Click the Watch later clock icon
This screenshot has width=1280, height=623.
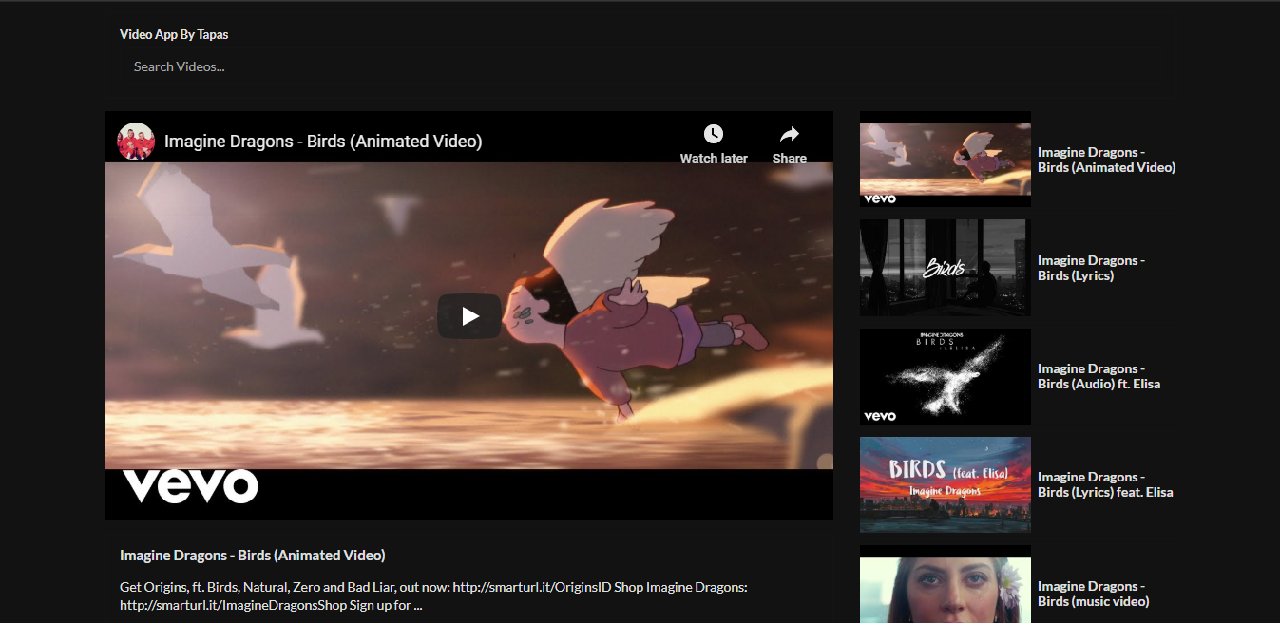pos(713,135)
